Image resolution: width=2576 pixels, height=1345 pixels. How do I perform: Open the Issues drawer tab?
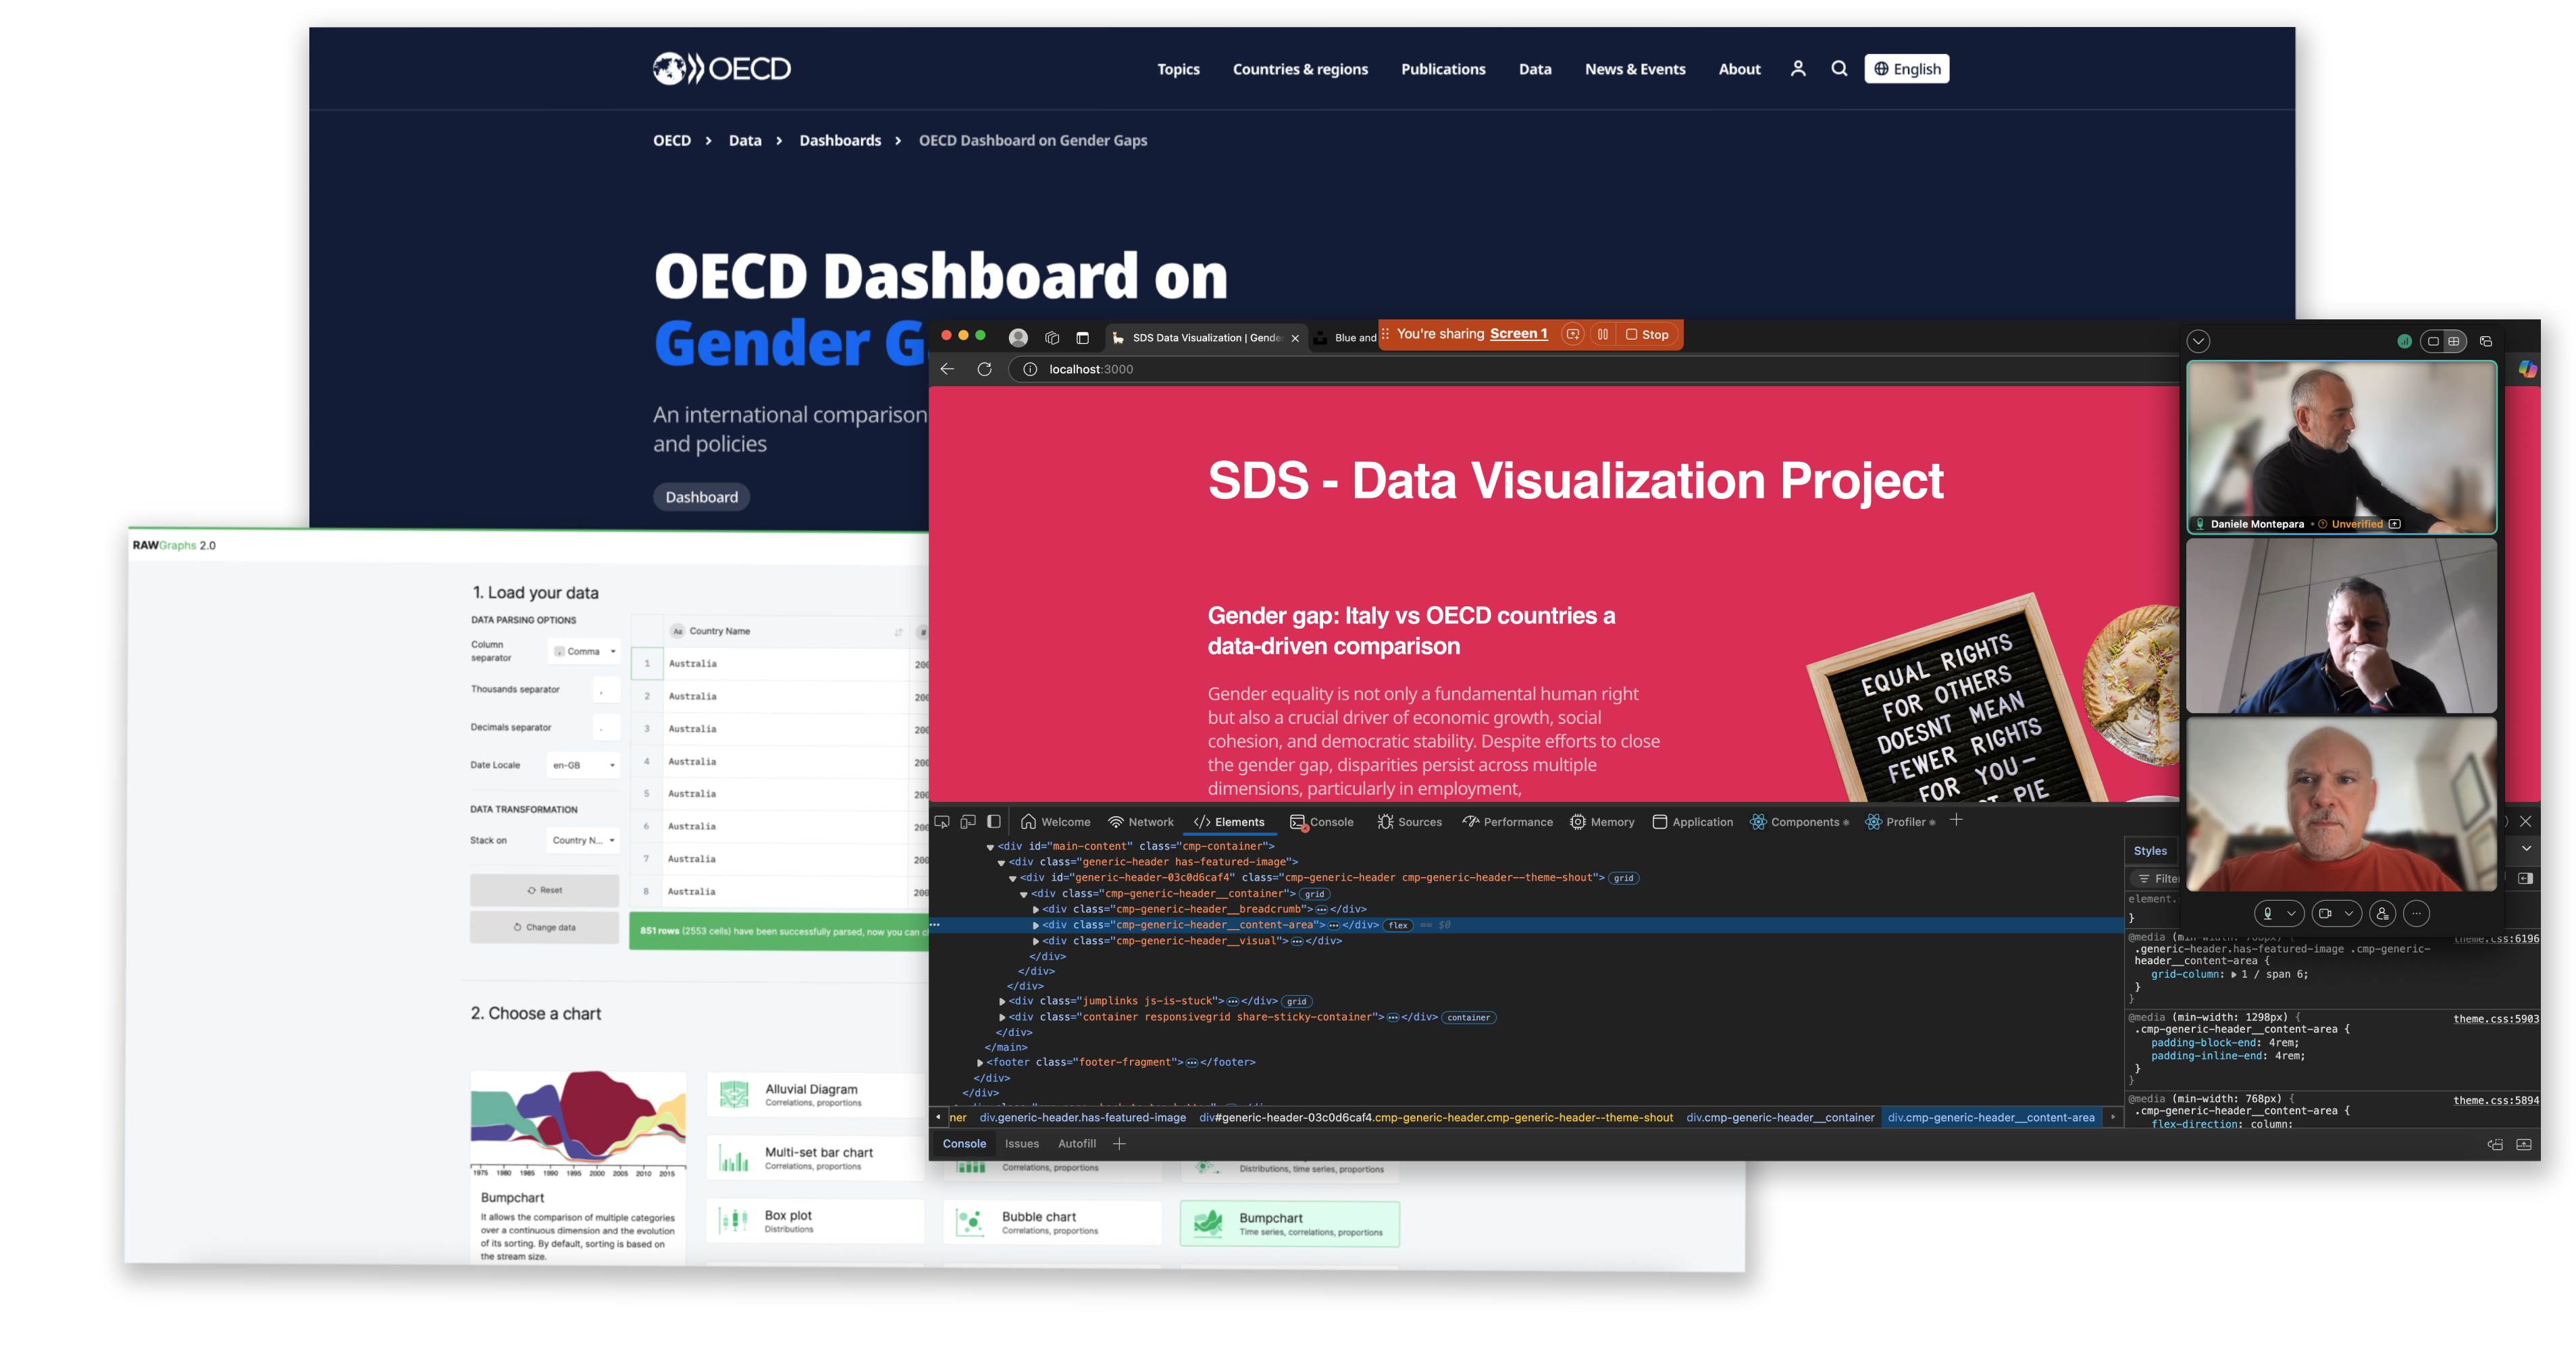point(1021,1144)
